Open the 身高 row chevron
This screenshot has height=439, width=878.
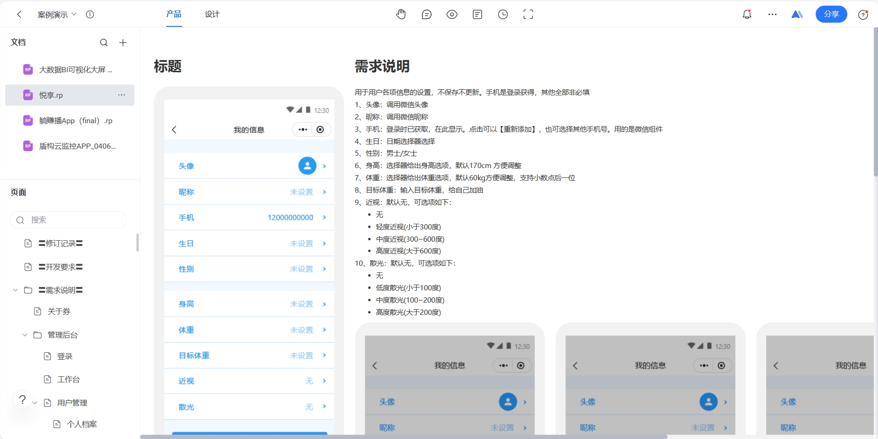click(324, 304)
